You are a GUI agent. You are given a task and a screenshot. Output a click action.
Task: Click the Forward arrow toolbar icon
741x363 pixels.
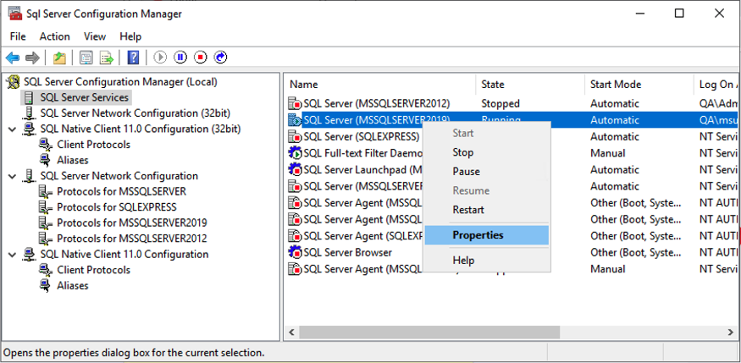pyautogui.click(x=32, y=58)
